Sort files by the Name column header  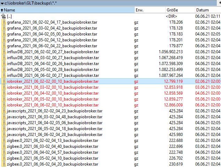click(68, 10)
